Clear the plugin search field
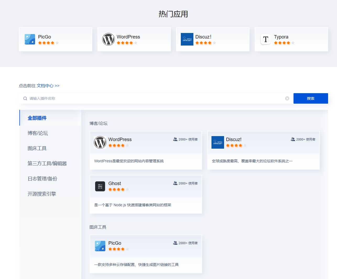Screen dimensions: 337x279 [287, 98]
